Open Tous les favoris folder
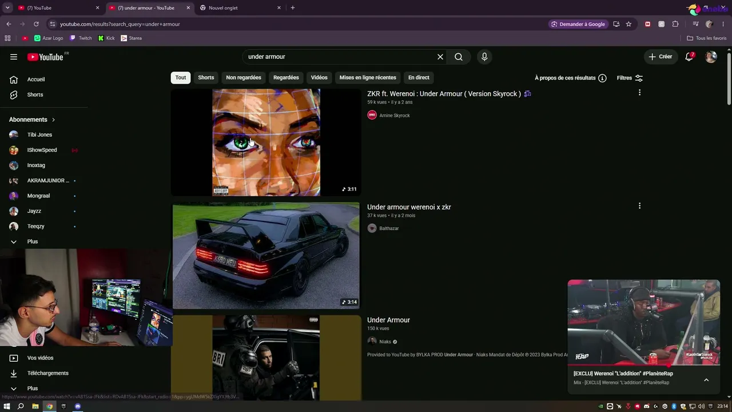The image size is (732, 412). [x=707, y=38]
